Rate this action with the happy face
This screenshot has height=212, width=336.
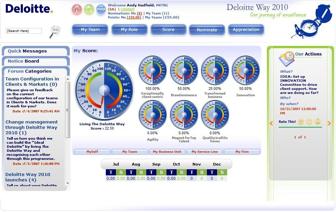tap(317, 122)
